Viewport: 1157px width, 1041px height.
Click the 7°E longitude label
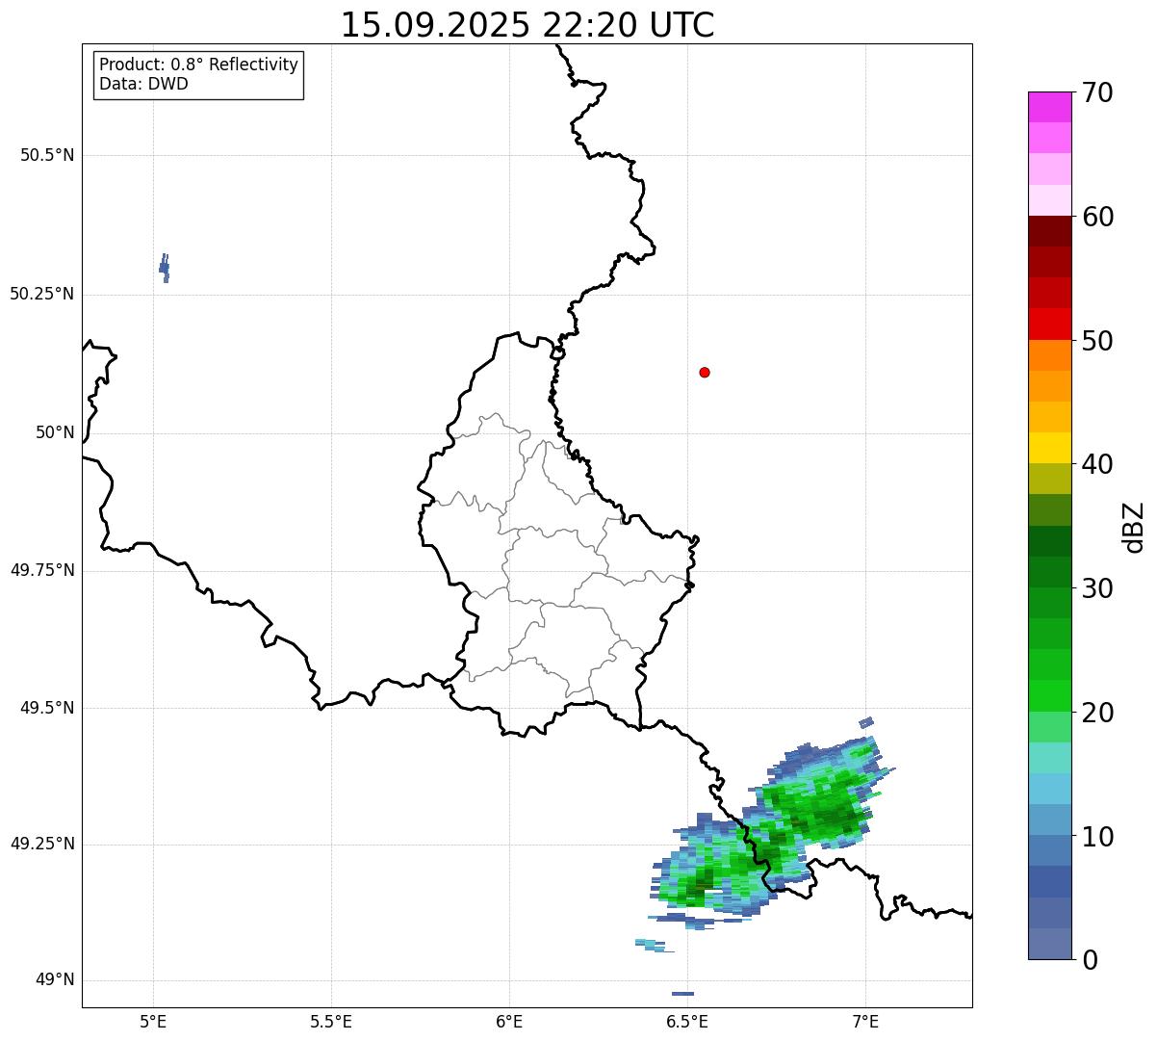[865, 1021]
